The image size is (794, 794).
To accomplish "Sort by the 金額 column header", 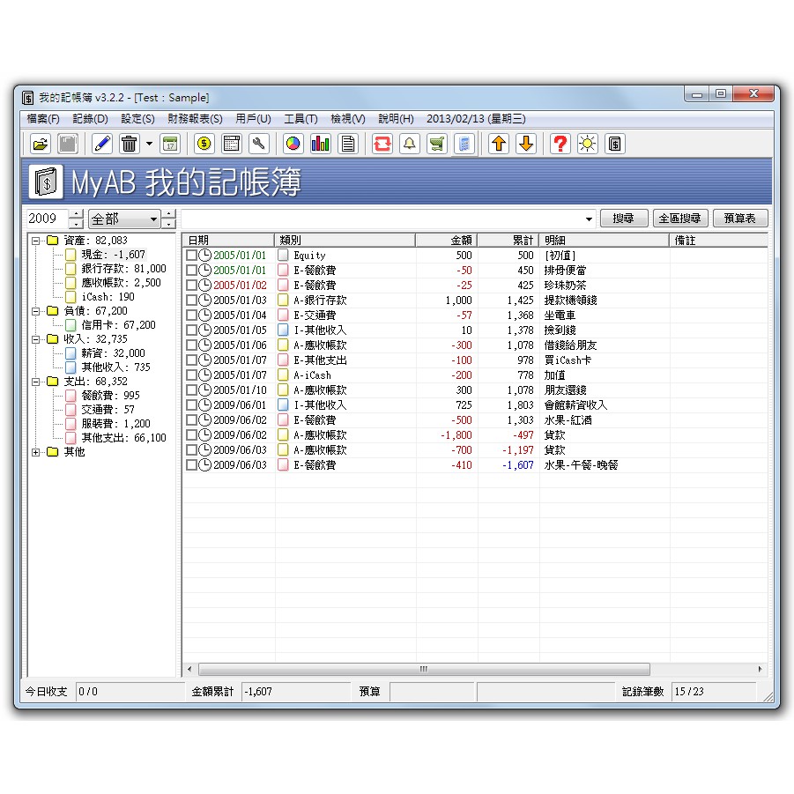I will (x=446, y=240).
